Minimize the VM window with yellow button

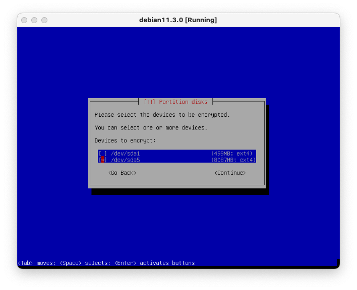34,20
